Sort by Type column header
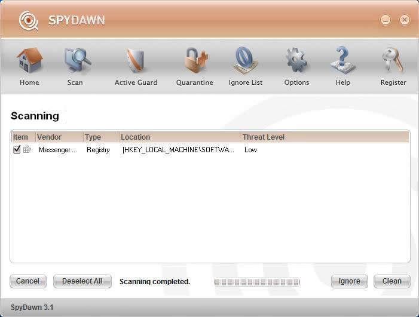 101,137
